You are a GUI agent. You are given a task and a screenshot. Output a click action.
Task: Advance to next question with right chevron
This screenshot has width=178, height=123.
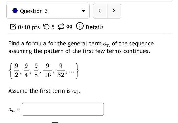tap(114, 11)
